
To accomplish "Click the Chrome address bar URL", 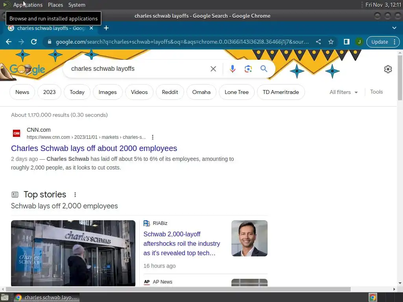I will pos(182,42).
